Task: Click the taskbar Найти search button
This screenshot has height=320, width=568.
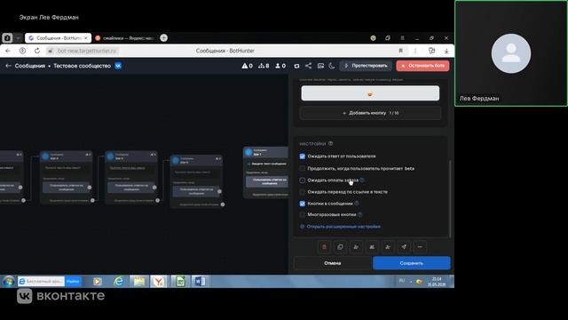Action: click(x=73, y=281)
